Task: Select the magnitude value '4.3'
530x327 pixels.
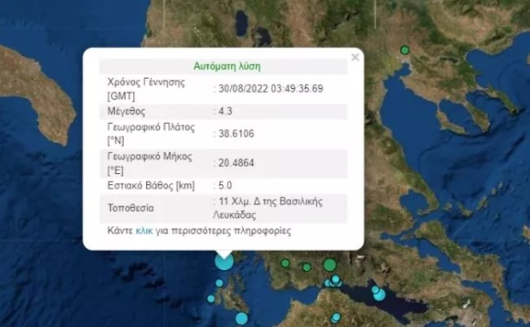Action: tap(225, 111)
